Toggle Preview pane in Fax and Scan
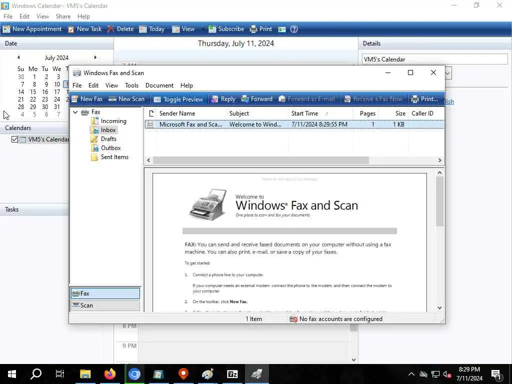Image resolution: width=512 pixels, height=384 pixels. pos(178,99)
